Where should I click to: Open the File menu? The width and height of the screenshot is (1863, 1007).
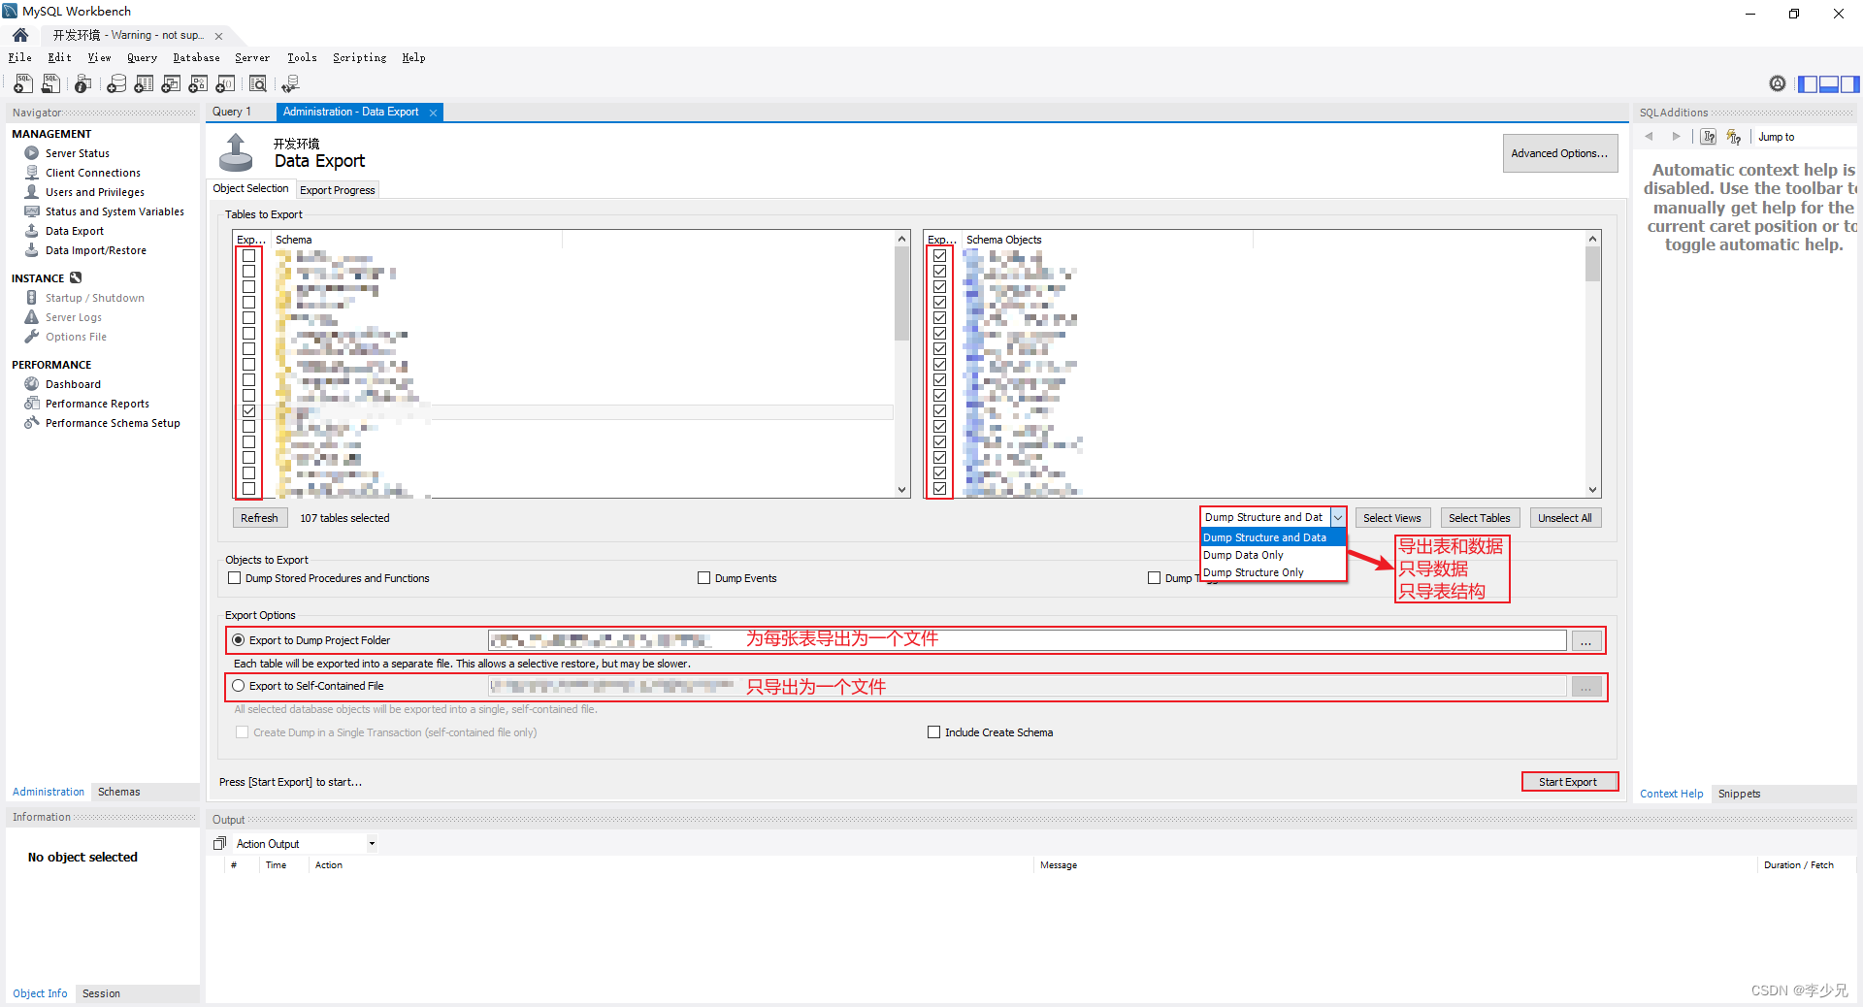[20, 58]
